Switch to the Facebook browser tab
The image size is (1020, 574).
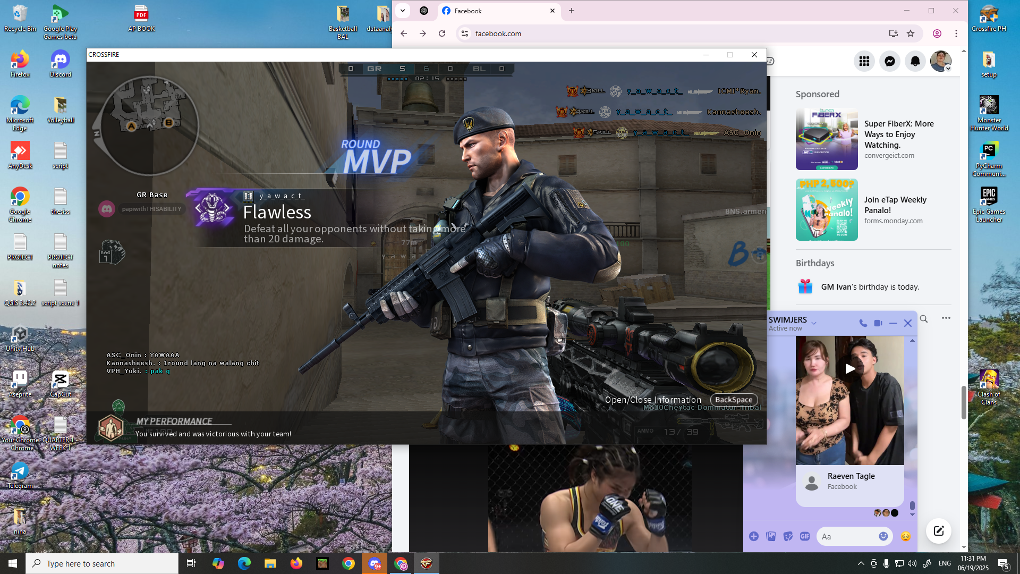(499, 11)
